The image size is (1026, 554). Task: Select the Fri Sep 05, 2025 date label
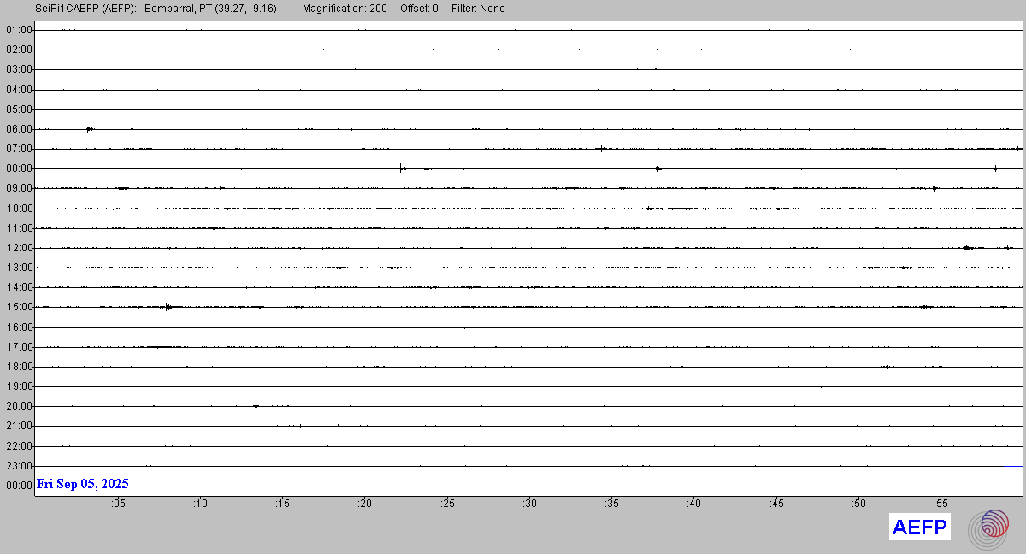83,484
